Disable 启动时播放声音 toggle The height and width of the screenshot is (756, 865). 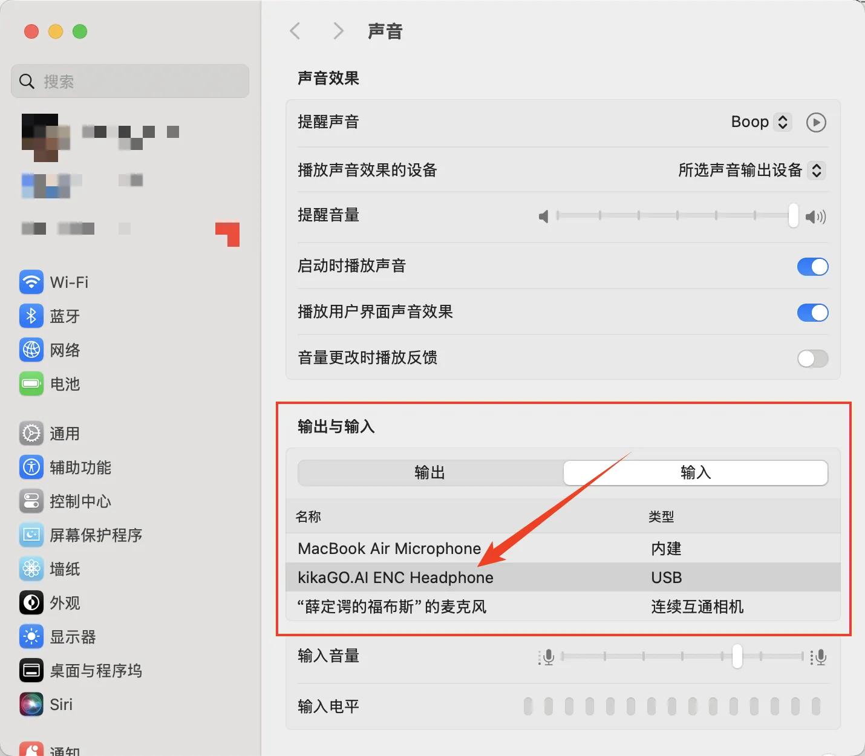(x=812, y=267)
